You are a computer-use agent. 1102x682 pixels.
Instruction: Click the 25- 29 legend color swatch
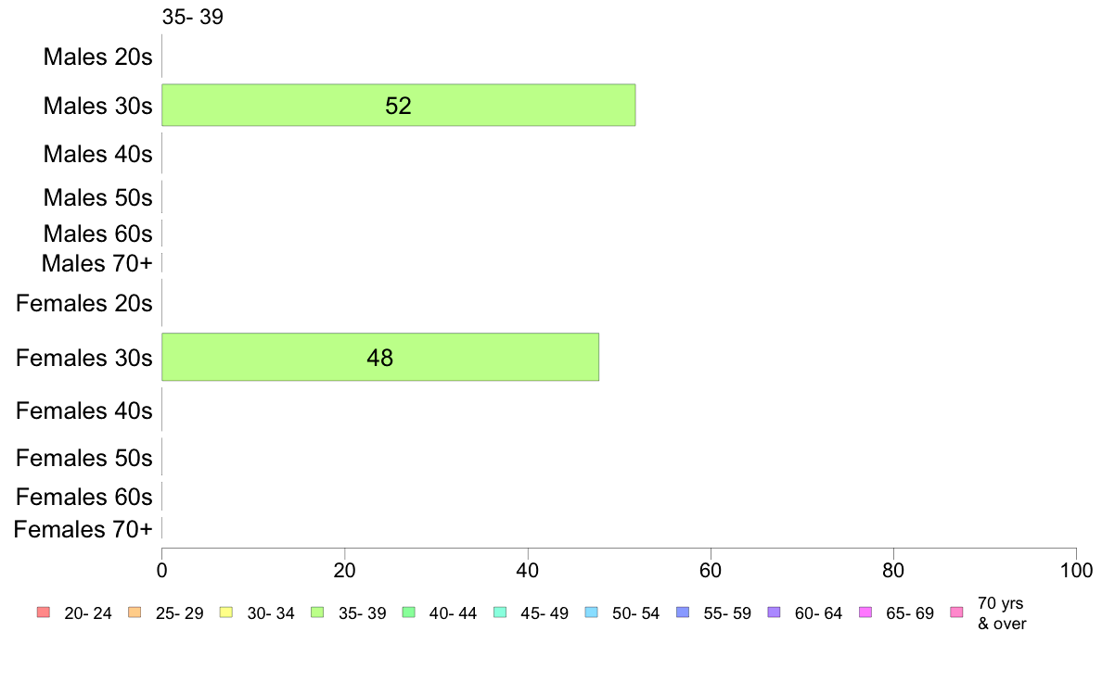click(x=135, y=613)
